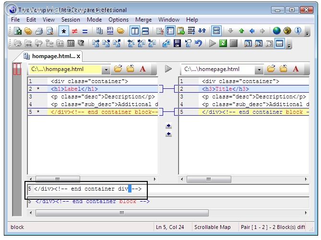321x240 pixels.
Task: Enable over-under horizontal layout
Action: (x=145, y=31)
